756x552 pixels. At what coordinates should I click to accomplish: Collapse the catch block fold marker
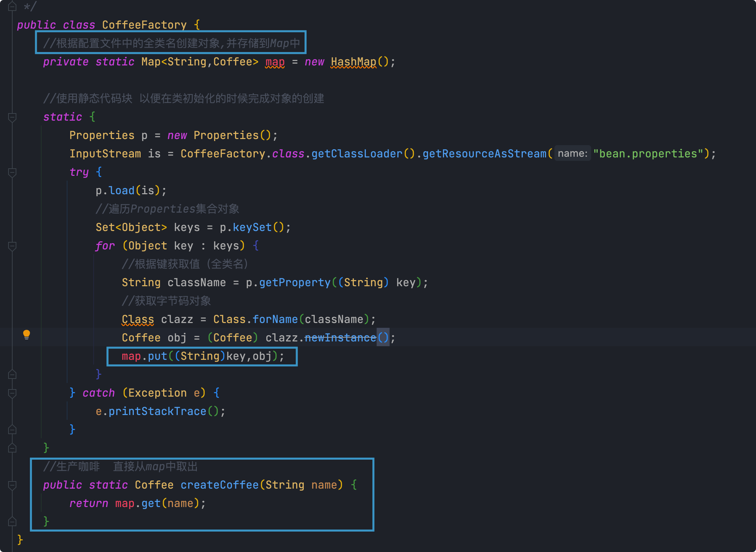click(x=12, y=394)
